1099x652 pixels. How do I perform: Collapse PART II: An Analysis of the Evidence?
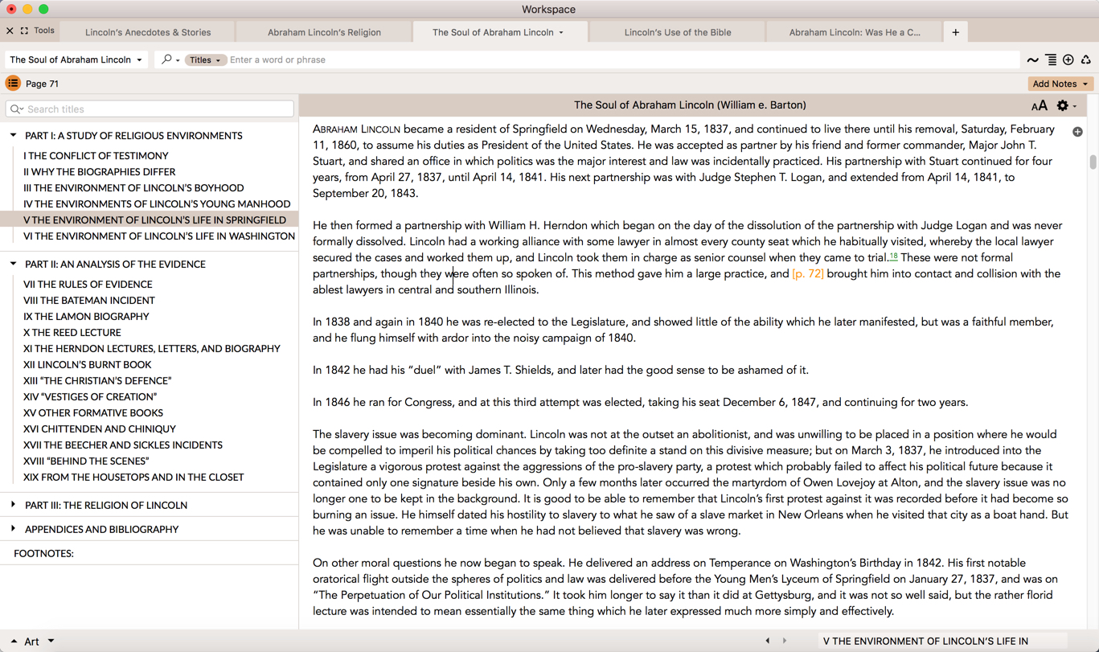tap(14, 264)
